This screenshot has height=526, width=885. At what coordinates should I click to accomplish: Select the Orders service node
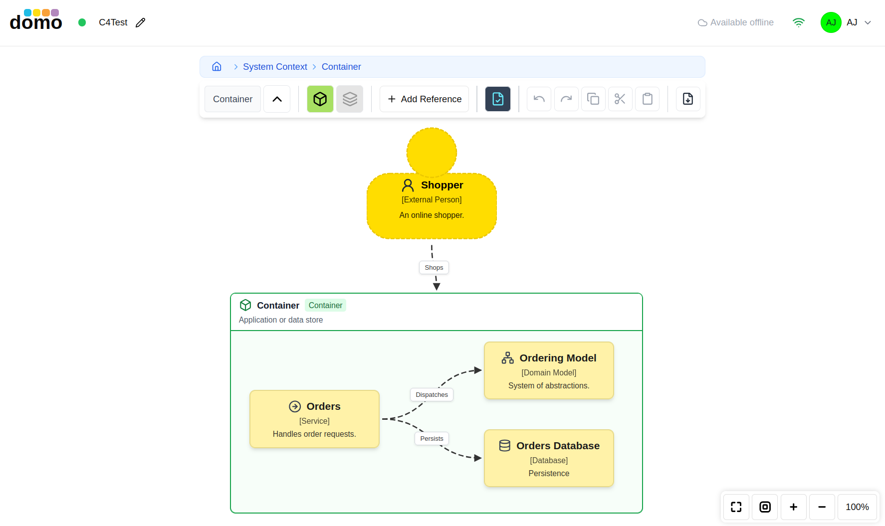[314, 419]
